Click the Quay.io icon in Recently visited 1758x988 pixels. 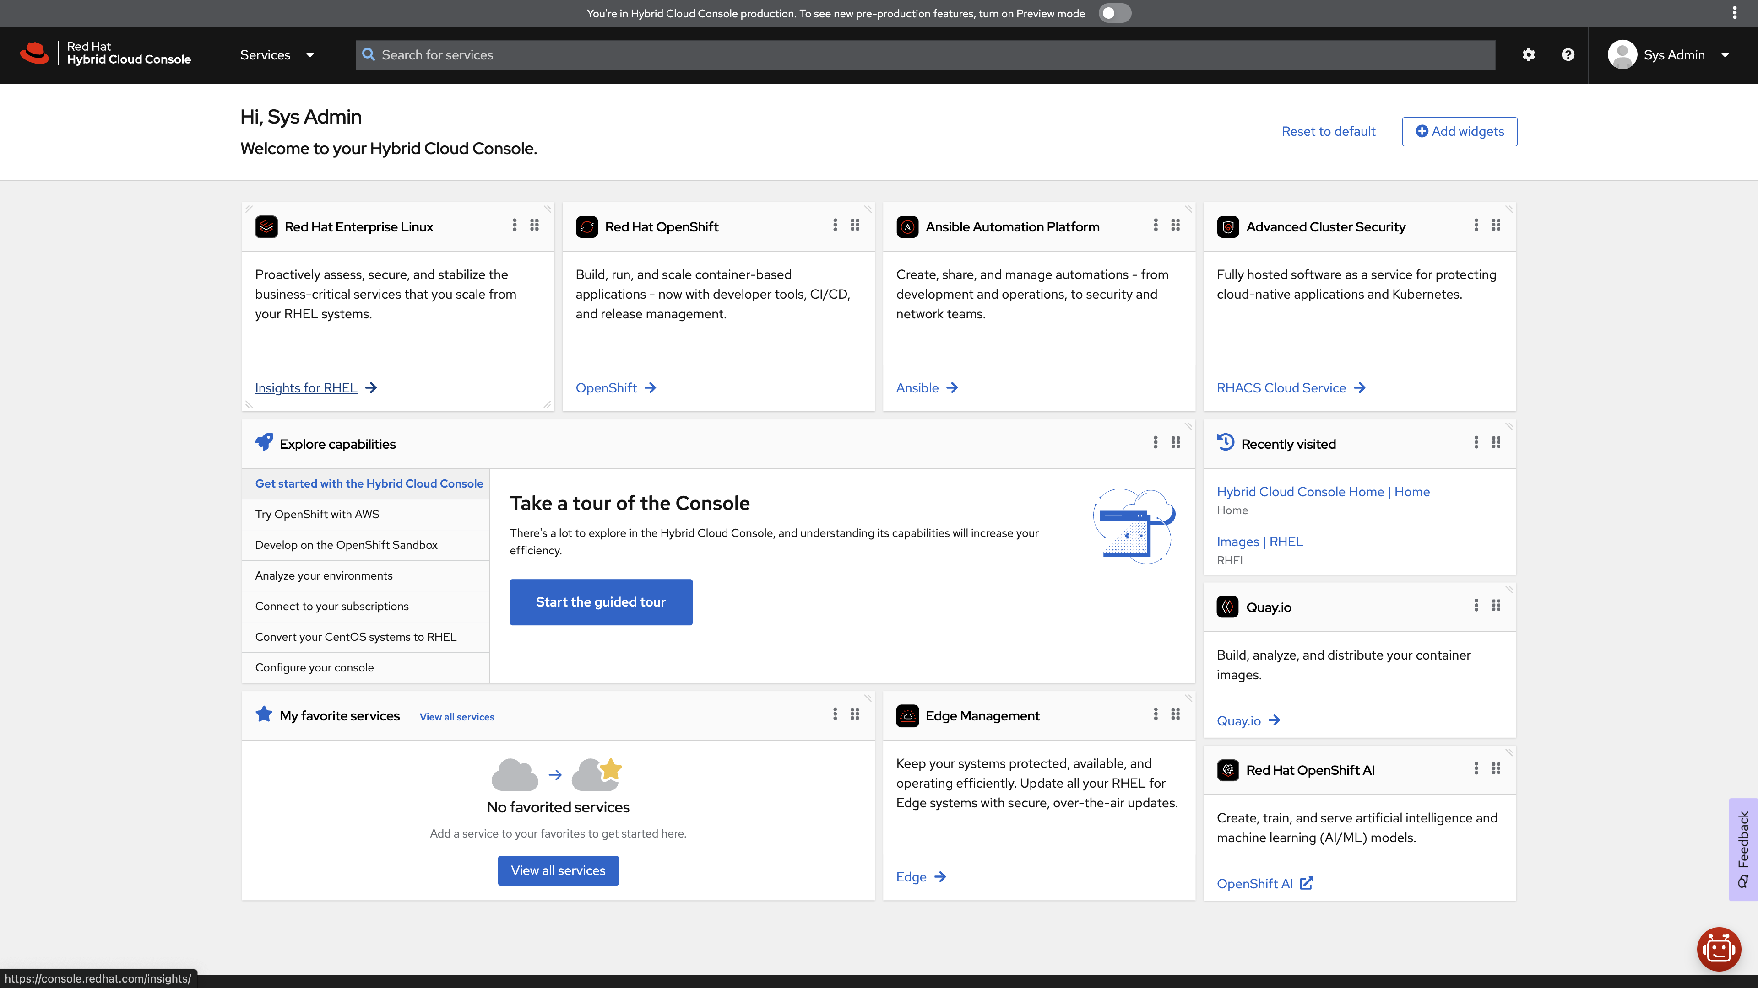1227,606
